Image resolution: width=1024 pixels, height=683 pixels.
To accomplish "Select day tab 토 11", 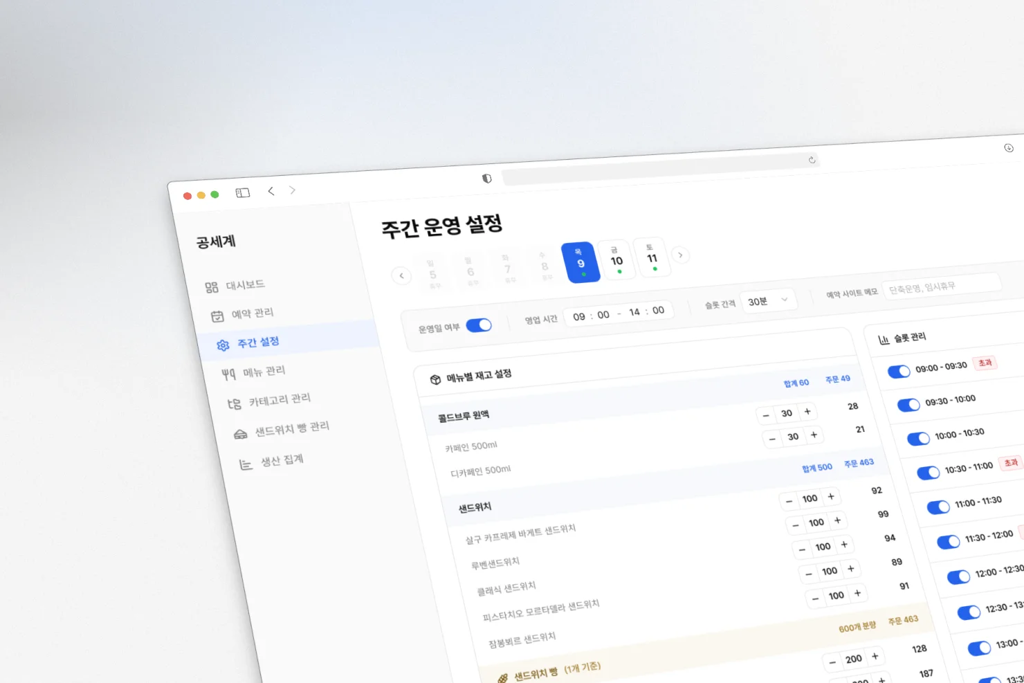I will (x=652, y=257).
